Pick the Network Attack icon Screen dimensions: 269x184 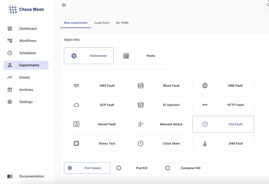click(140, 124)
